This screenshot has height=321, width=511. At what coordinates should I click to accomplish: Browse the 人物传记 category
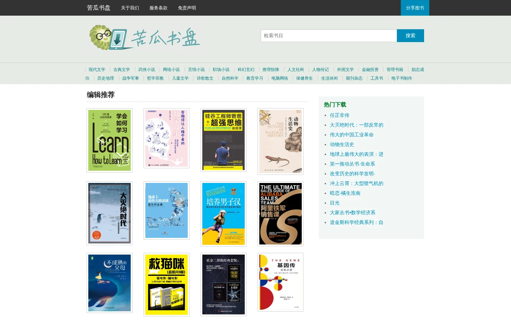click(x=321, y=70)
